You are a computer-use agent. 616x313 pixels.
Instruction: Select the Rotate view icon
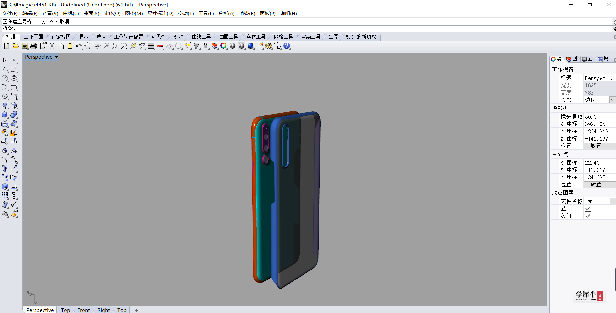[97, 46]
